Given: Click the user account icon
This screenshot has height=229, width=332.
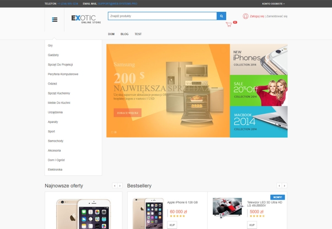Looking at the screenshot, I should pos(245,16).
